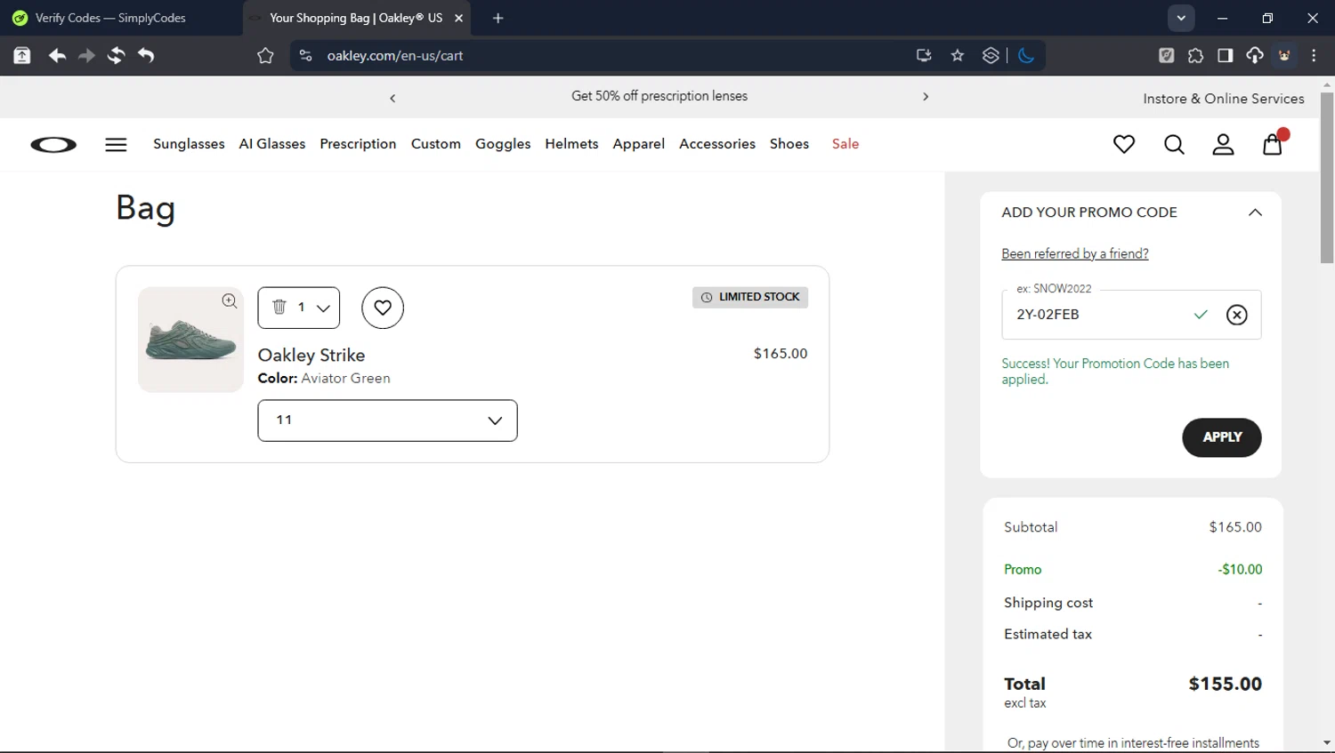Open browser extensions puzzle icon
Screen dimensions: 1335x753
click(x=1195, y=55)
